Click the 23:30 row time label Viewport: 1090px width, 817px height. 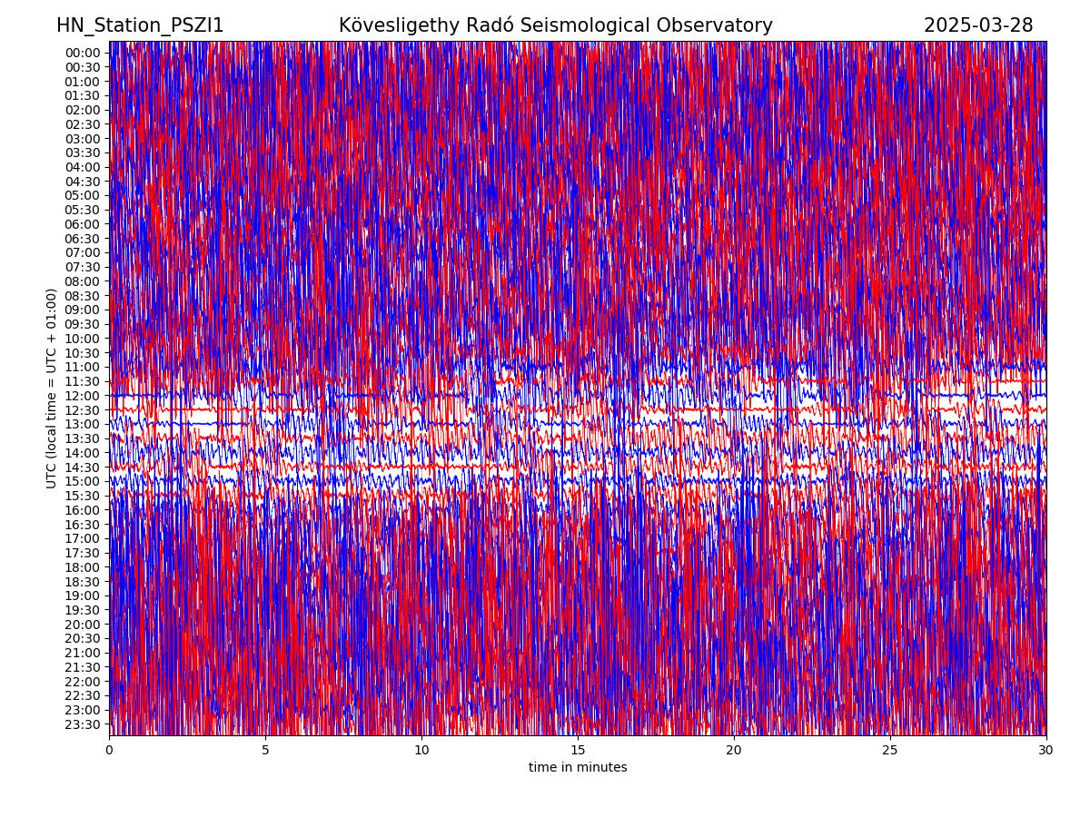pyautogui.click(x=83, y=724)
